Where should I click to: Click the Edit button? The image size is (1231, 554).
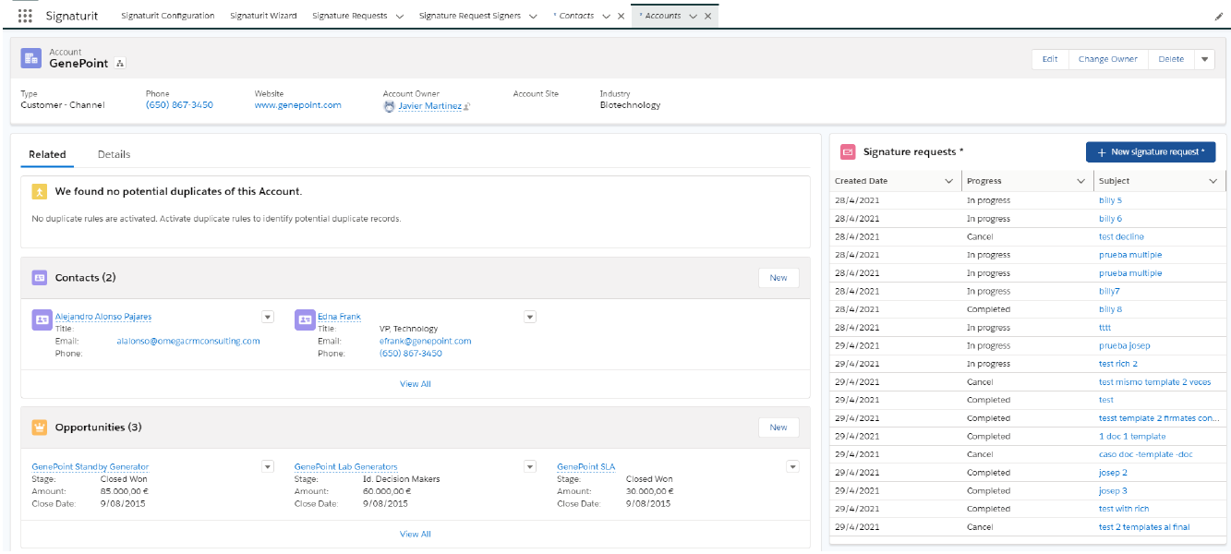click(1050, 59)
